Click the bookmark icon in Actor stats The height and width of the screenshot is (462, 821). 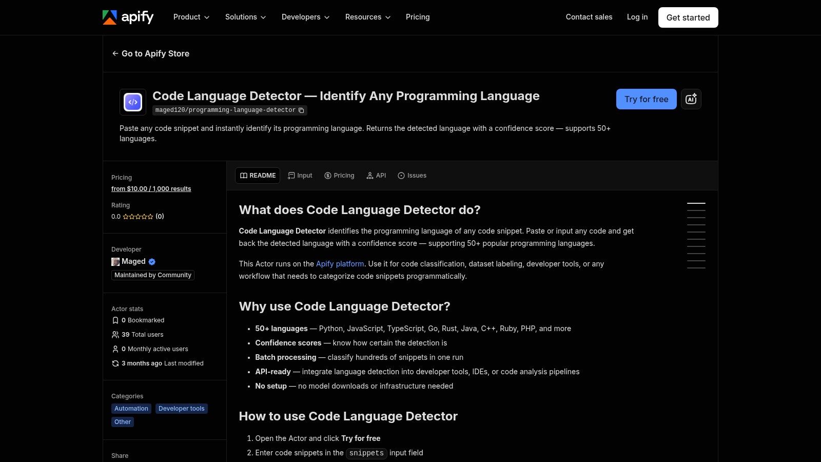pyautogui.click(x=115, y=320)
